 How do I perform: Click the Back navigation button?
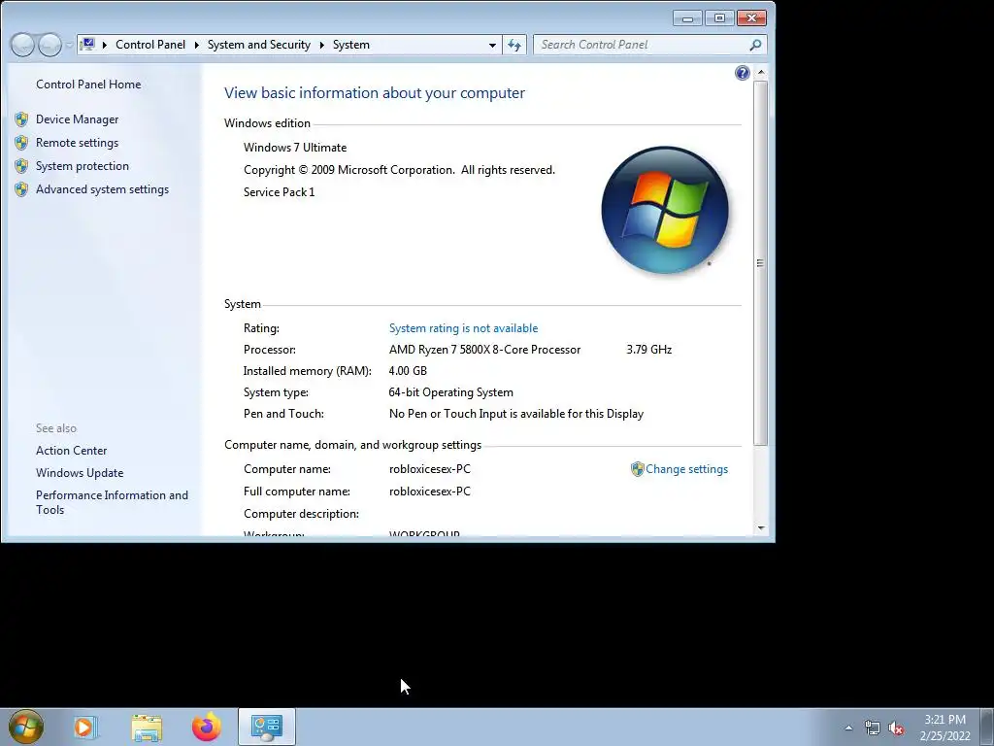click(x=23, y=45)
